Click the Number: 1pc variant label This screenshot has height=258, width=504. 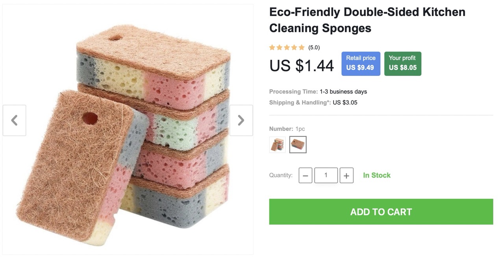[x=287, y=129]
